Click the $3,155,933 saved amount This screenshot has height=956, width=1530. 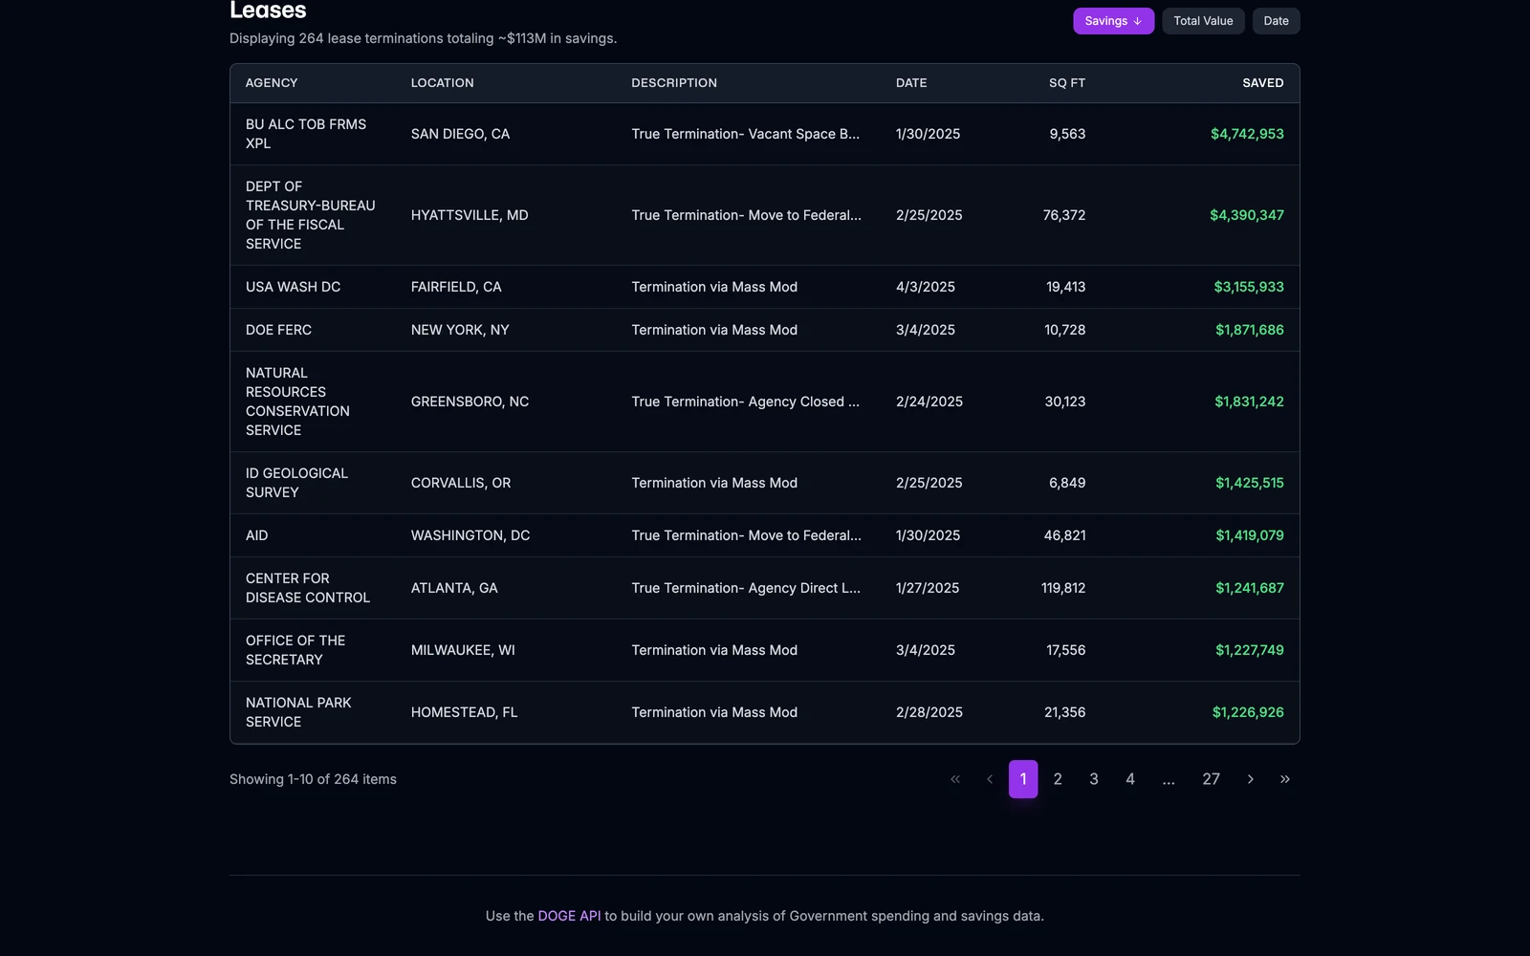1249,287
